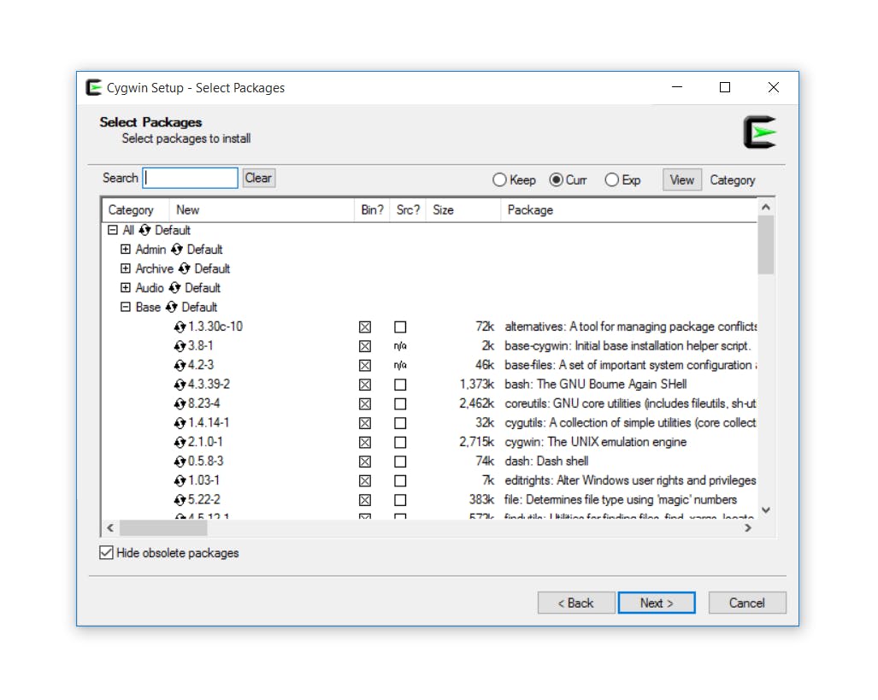Cycle version icon for dash 0.5.8-3
This screenshot has width=878, height=700.
coord(180,462)
